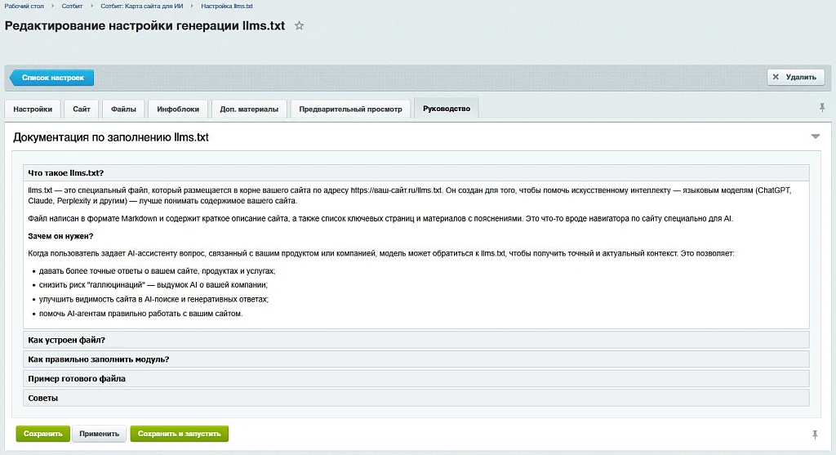Open Предварительный просмотр tab
The image size is (836, 455).
350,109
